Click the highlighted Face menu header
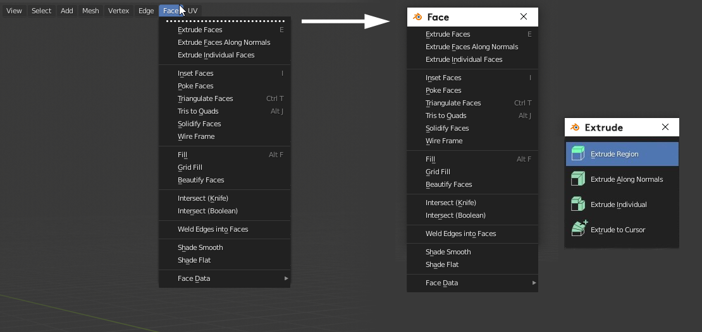The image size is (702, 332). point(171,11)
